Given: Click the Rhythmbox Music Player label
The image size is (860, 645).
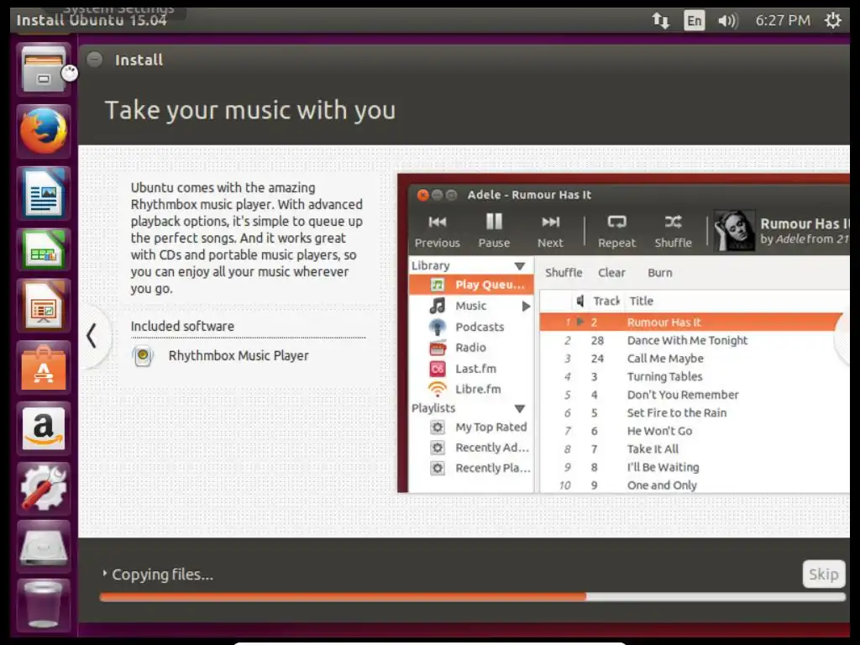Looking at the screenshot, I should click(239, 356).
